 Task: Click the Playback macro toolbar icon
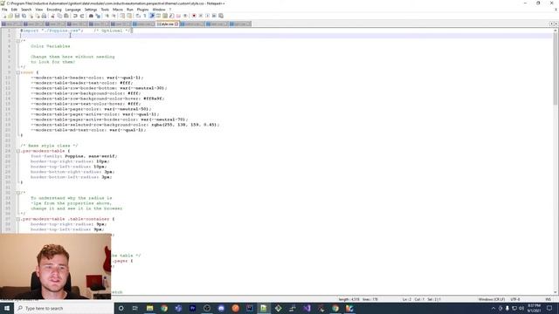[207, 16]
